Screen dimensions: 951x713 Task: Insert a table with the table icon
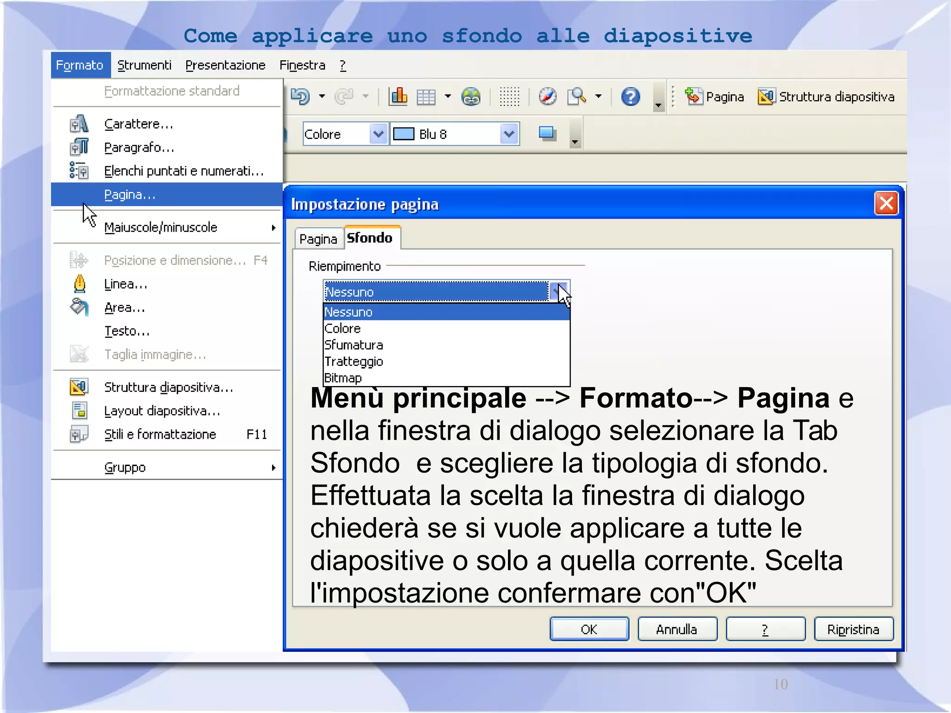426,97
